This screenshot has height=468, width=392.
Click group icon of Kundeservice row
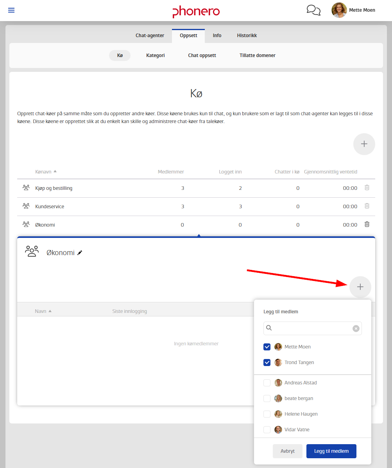[26, 206]
